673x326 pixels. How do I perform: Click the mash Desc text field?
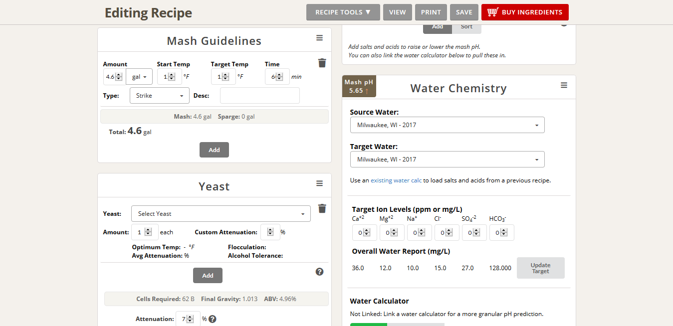pos(259,96)
